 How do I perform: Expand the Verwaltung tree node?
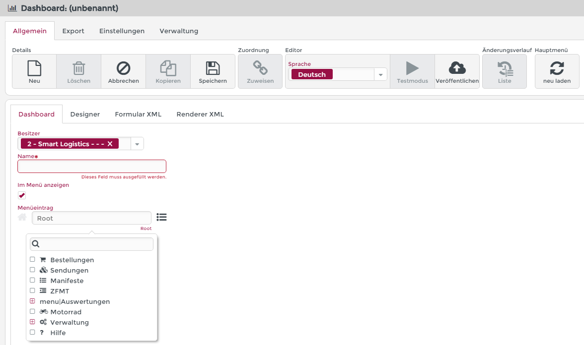32,322
